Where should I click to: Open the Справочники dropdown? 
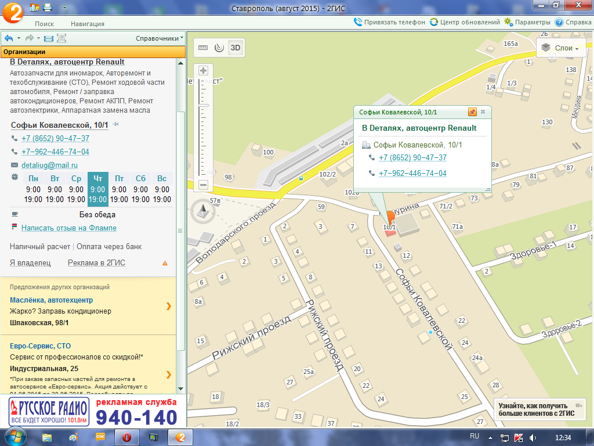click(160, 38)
